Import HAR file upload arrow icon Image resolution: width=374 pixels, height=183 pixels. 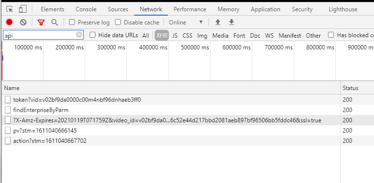pos(217,22)
